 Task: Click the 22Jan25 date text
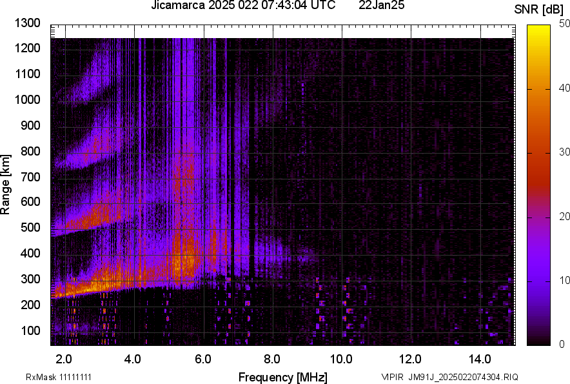coord(382,6)
